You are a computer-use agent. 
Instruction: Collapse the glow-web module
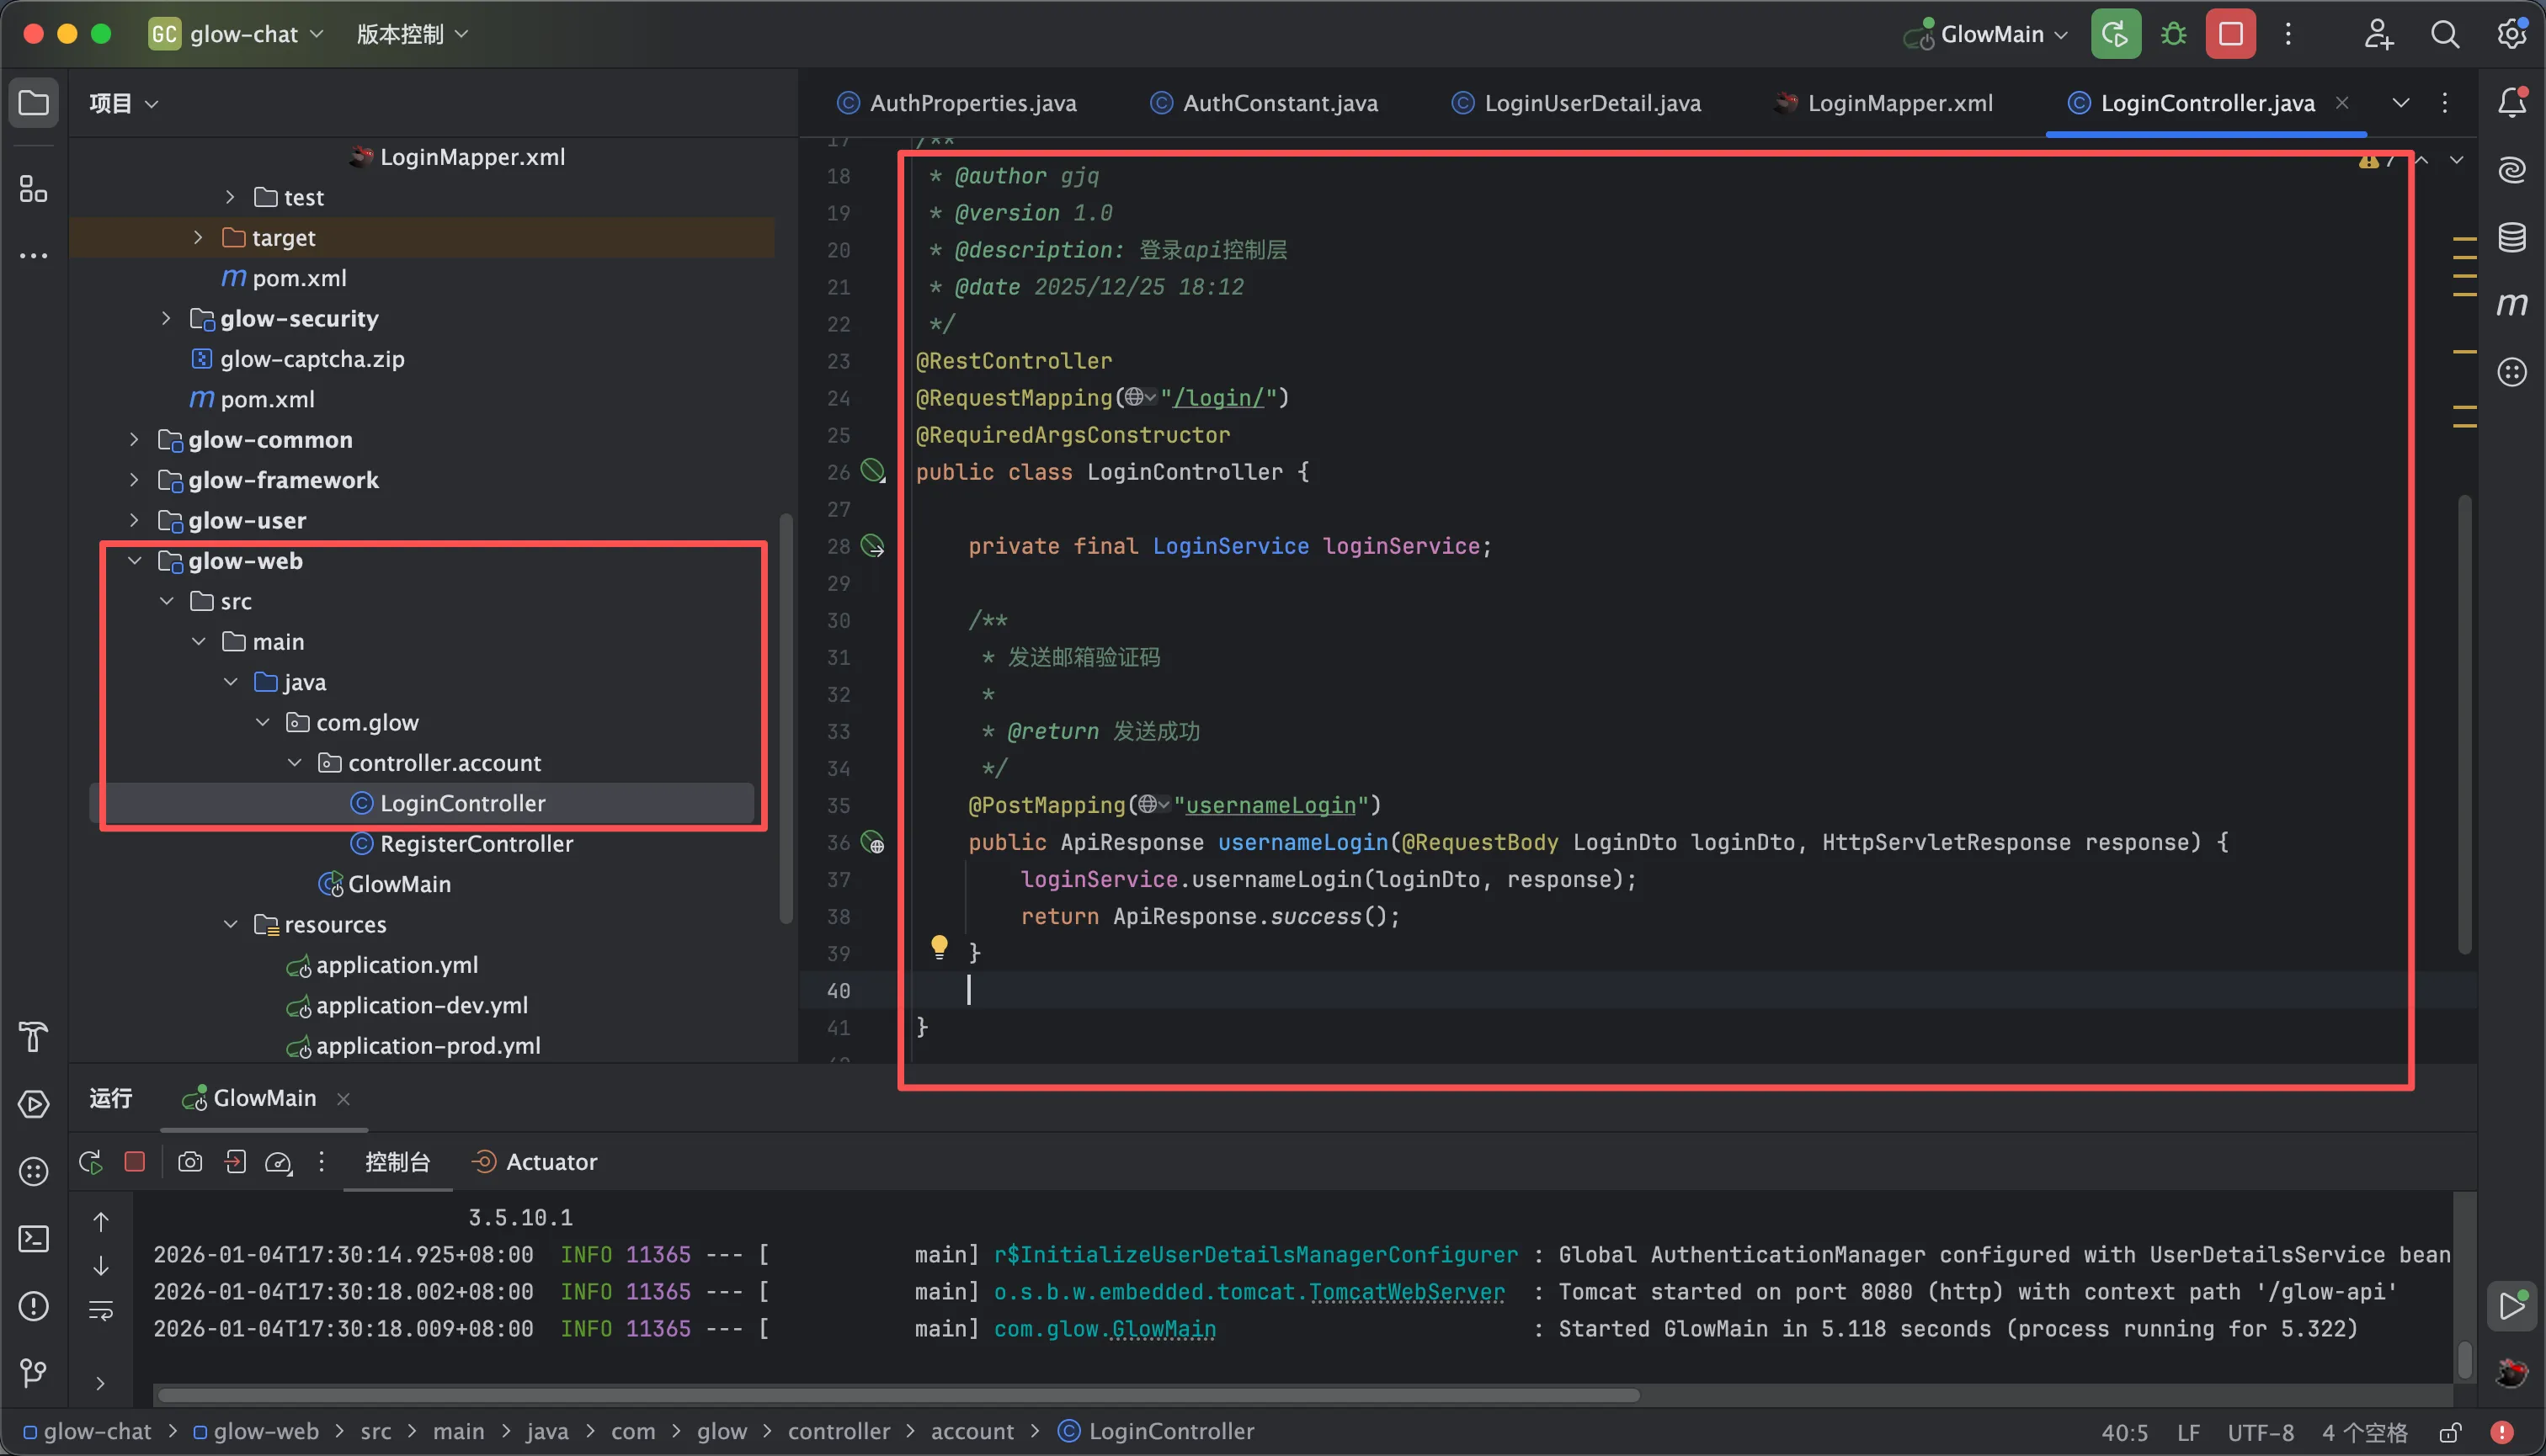134,560
